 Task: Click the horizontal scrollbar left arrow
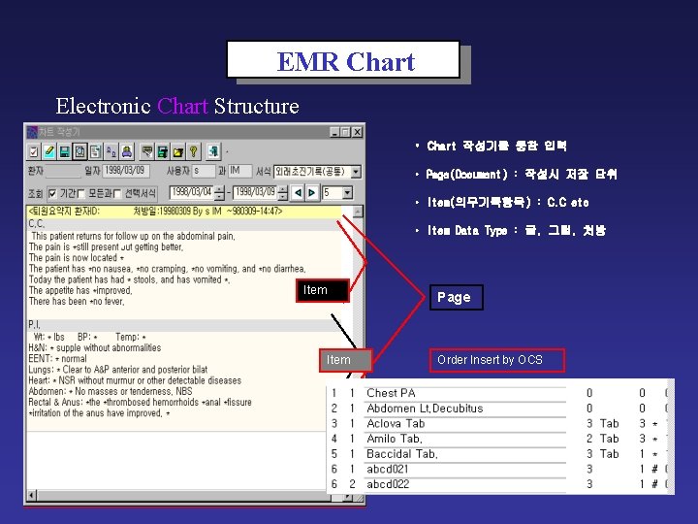32,495
